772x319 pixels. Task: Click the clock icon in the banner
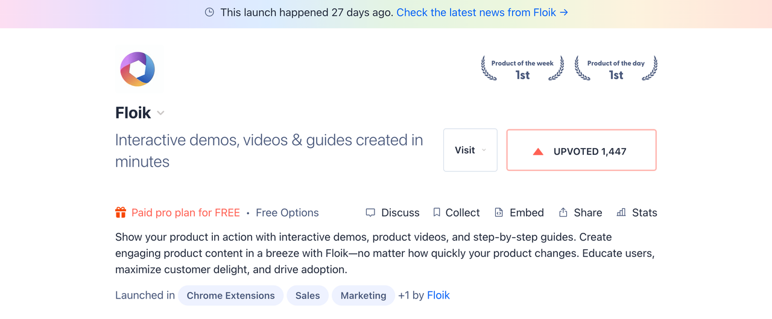point(209,12)
